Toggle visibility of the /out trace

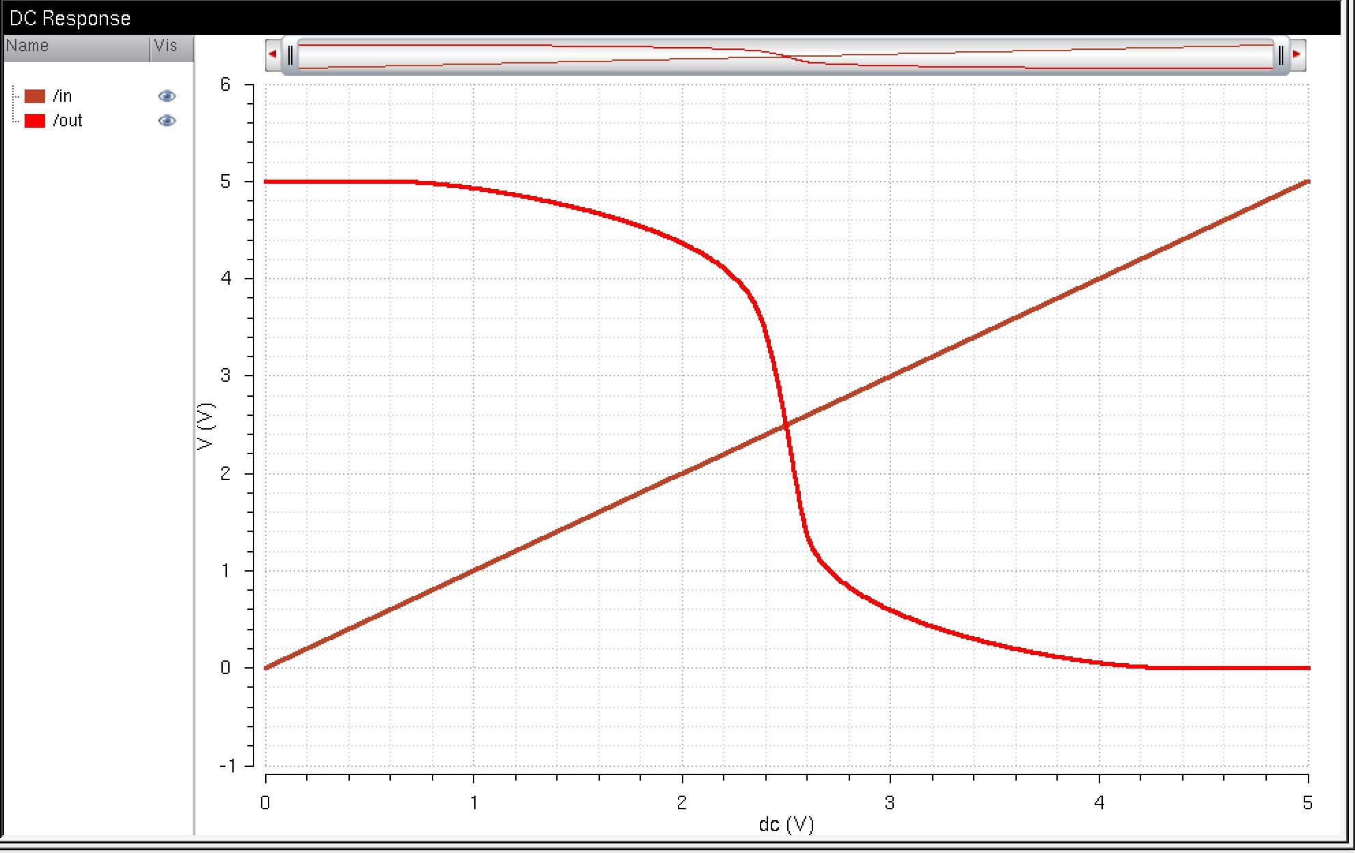167,121
